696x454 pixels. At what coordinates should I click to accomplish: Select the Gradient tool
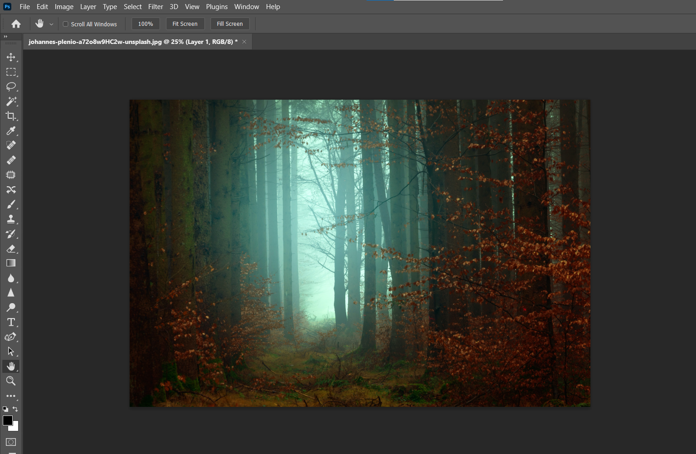tap(11, 263)
